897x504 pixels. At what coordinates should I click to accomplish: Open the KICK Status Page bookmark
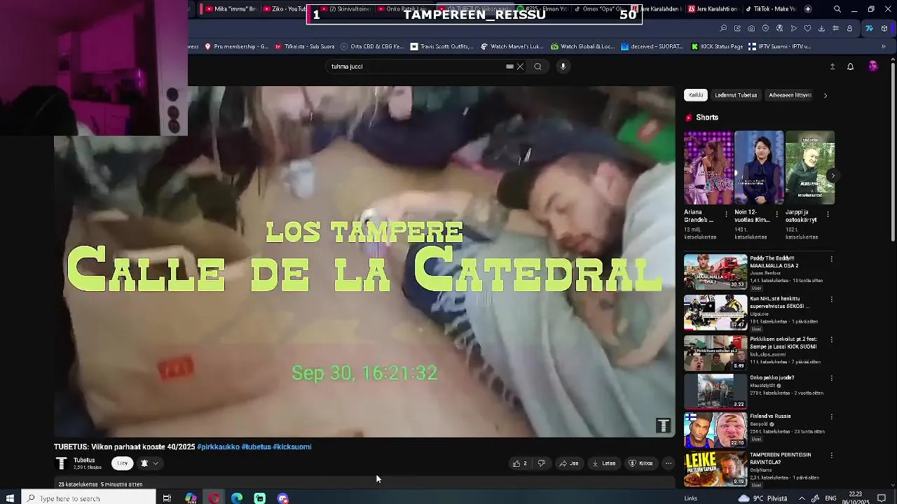(717, 47)
